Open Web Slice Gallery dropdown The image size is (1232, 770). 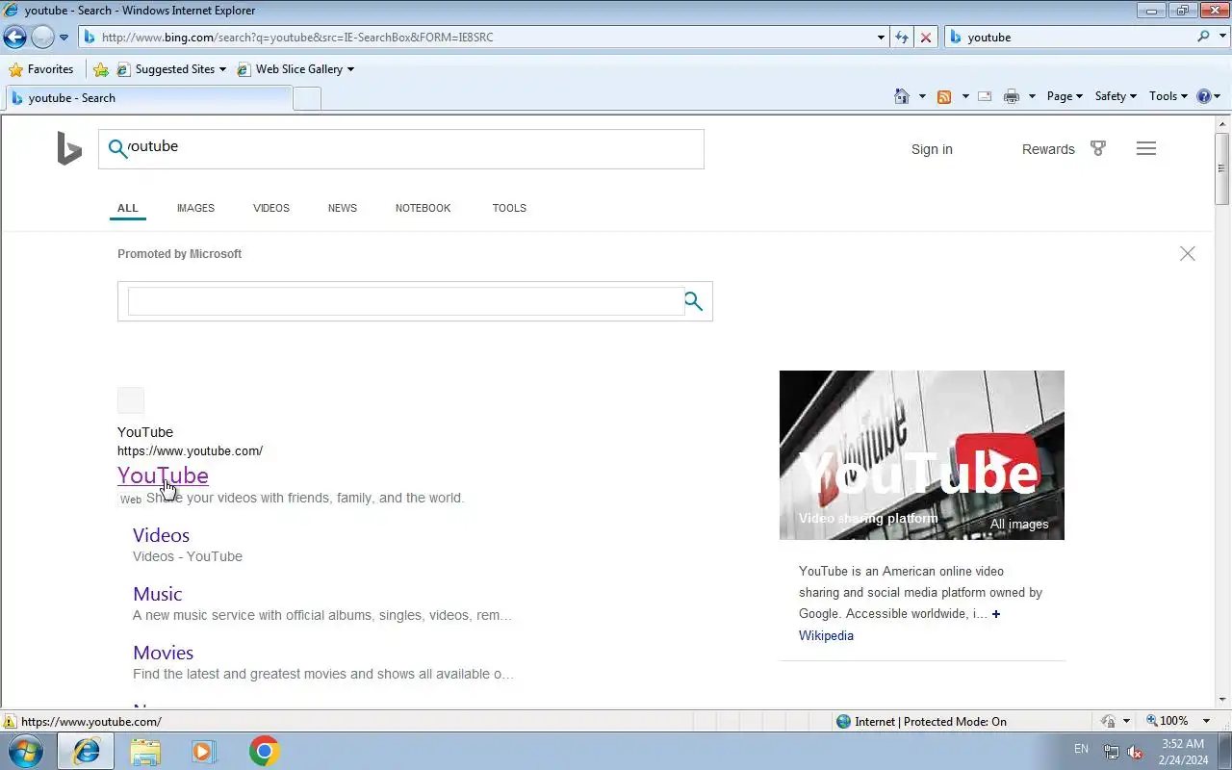point(296,69)
